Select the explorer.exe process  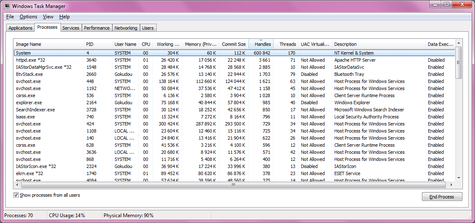coord(234,103)
